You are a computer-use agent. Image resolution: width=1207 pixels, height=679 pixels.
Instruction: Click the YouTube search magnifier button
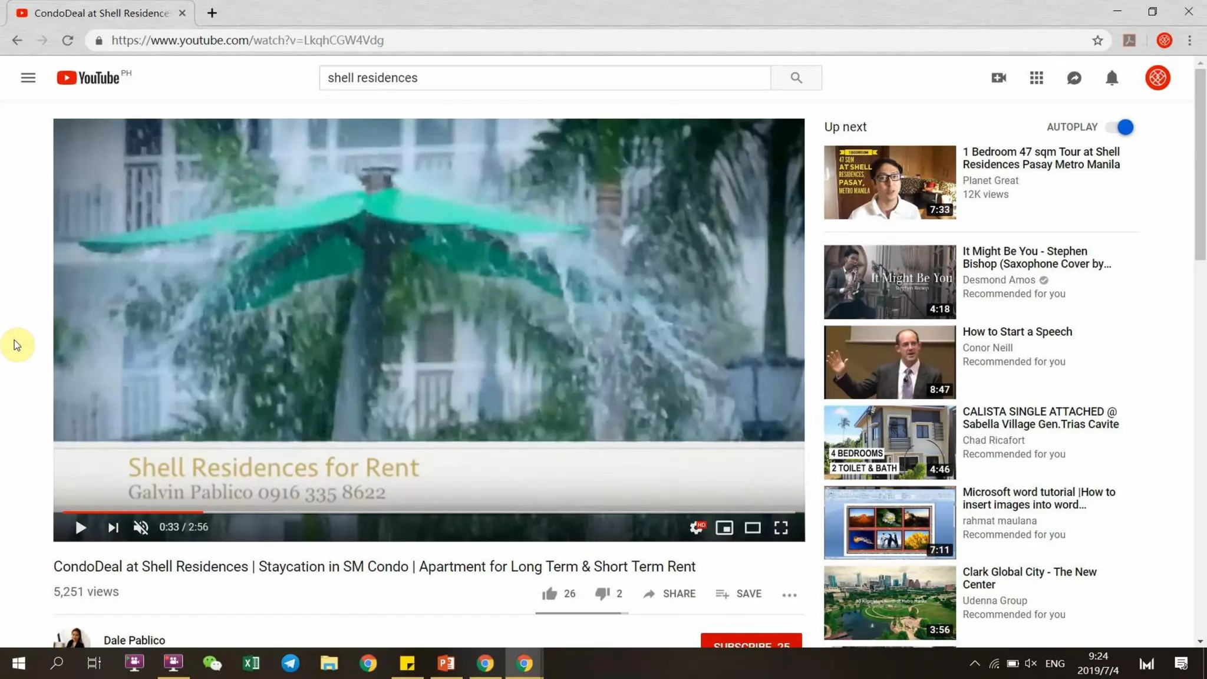click(796, 78)
